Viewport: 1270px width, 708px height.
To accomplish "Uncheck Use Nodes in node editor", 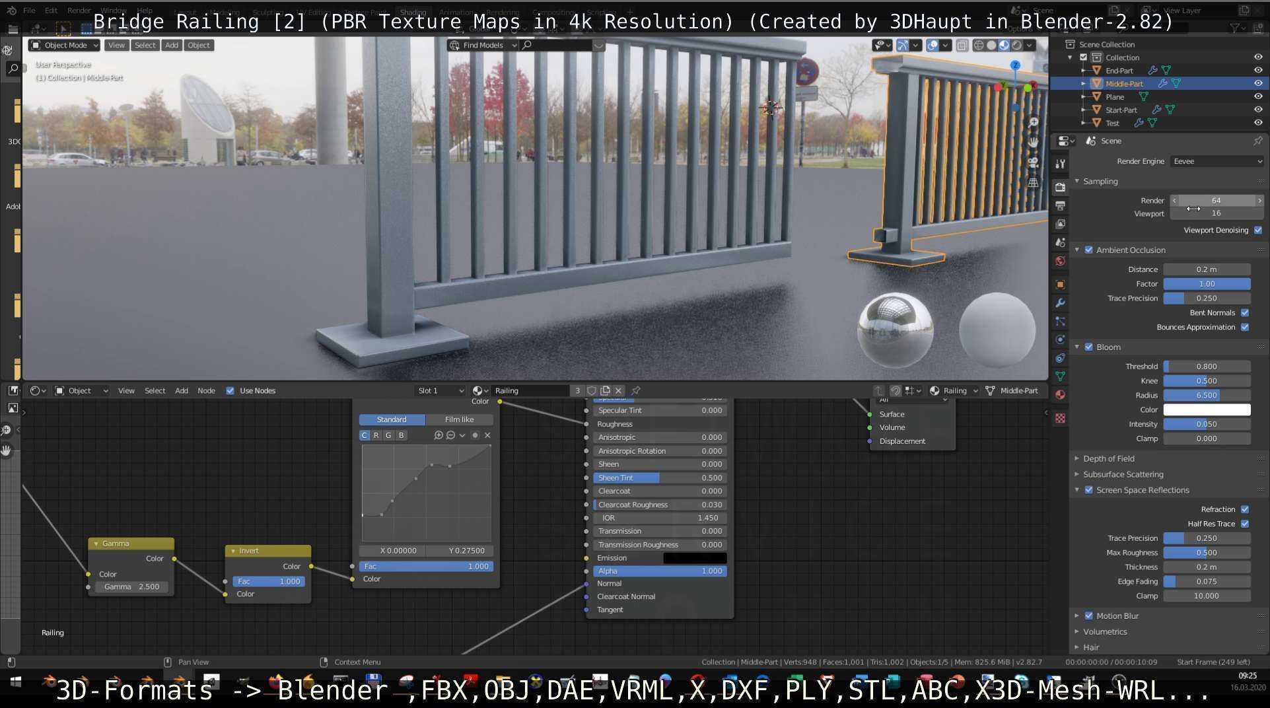I will tap(230, 390).
